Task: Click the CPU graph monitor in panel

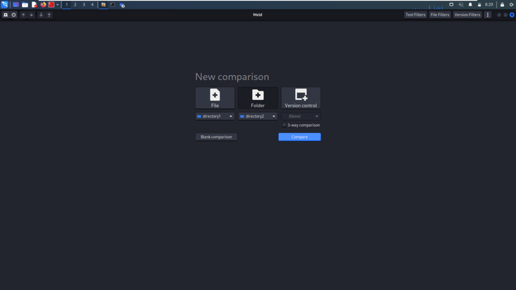Action: coord(428,5)
